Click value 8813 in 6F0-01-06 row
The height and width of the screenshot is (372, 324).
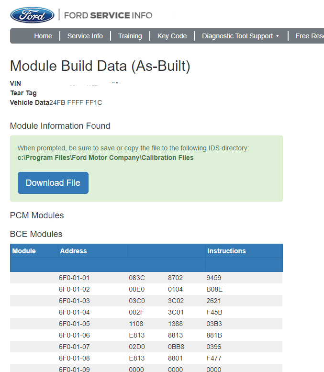point(176,336)
